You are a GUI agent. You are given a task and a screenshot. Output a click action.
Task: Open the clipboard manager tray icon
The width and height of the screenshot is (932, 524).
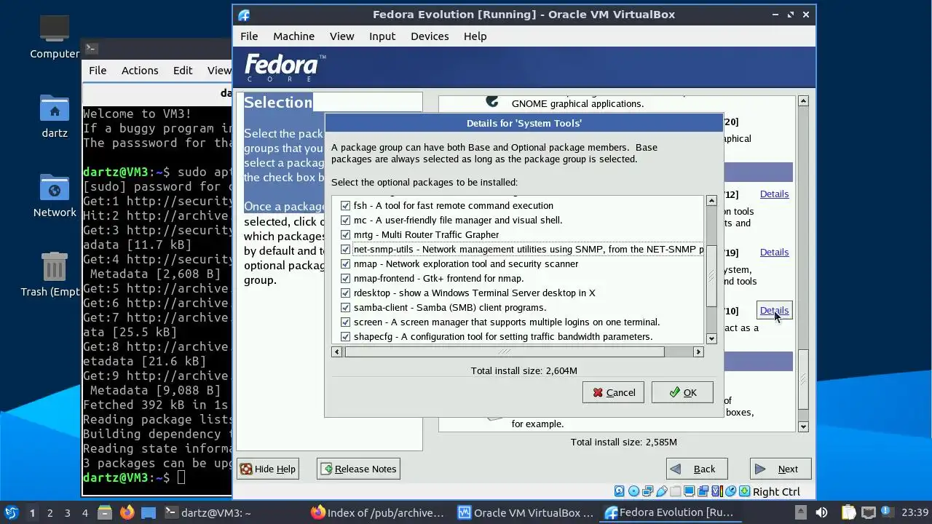click(x=848, y=512)
